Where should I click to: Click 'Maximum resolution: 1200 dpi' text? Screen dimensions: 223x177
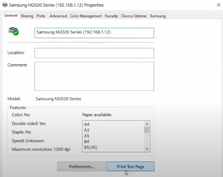(41, 149)
